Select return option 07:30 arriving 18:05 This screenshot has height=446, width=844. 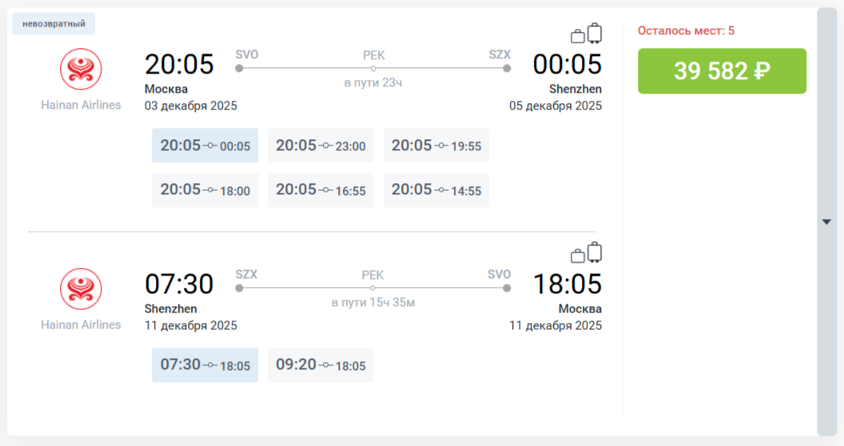coord(205,365)
